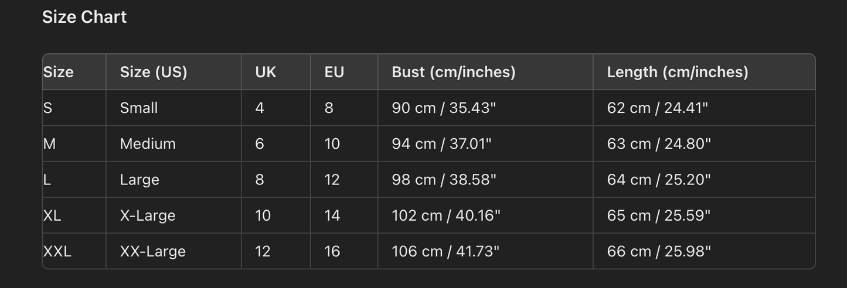Image resolution: width=847 pixels, height=288 pixels.
Task: Select the X-Large size cell
Action: tap(148, 215)
